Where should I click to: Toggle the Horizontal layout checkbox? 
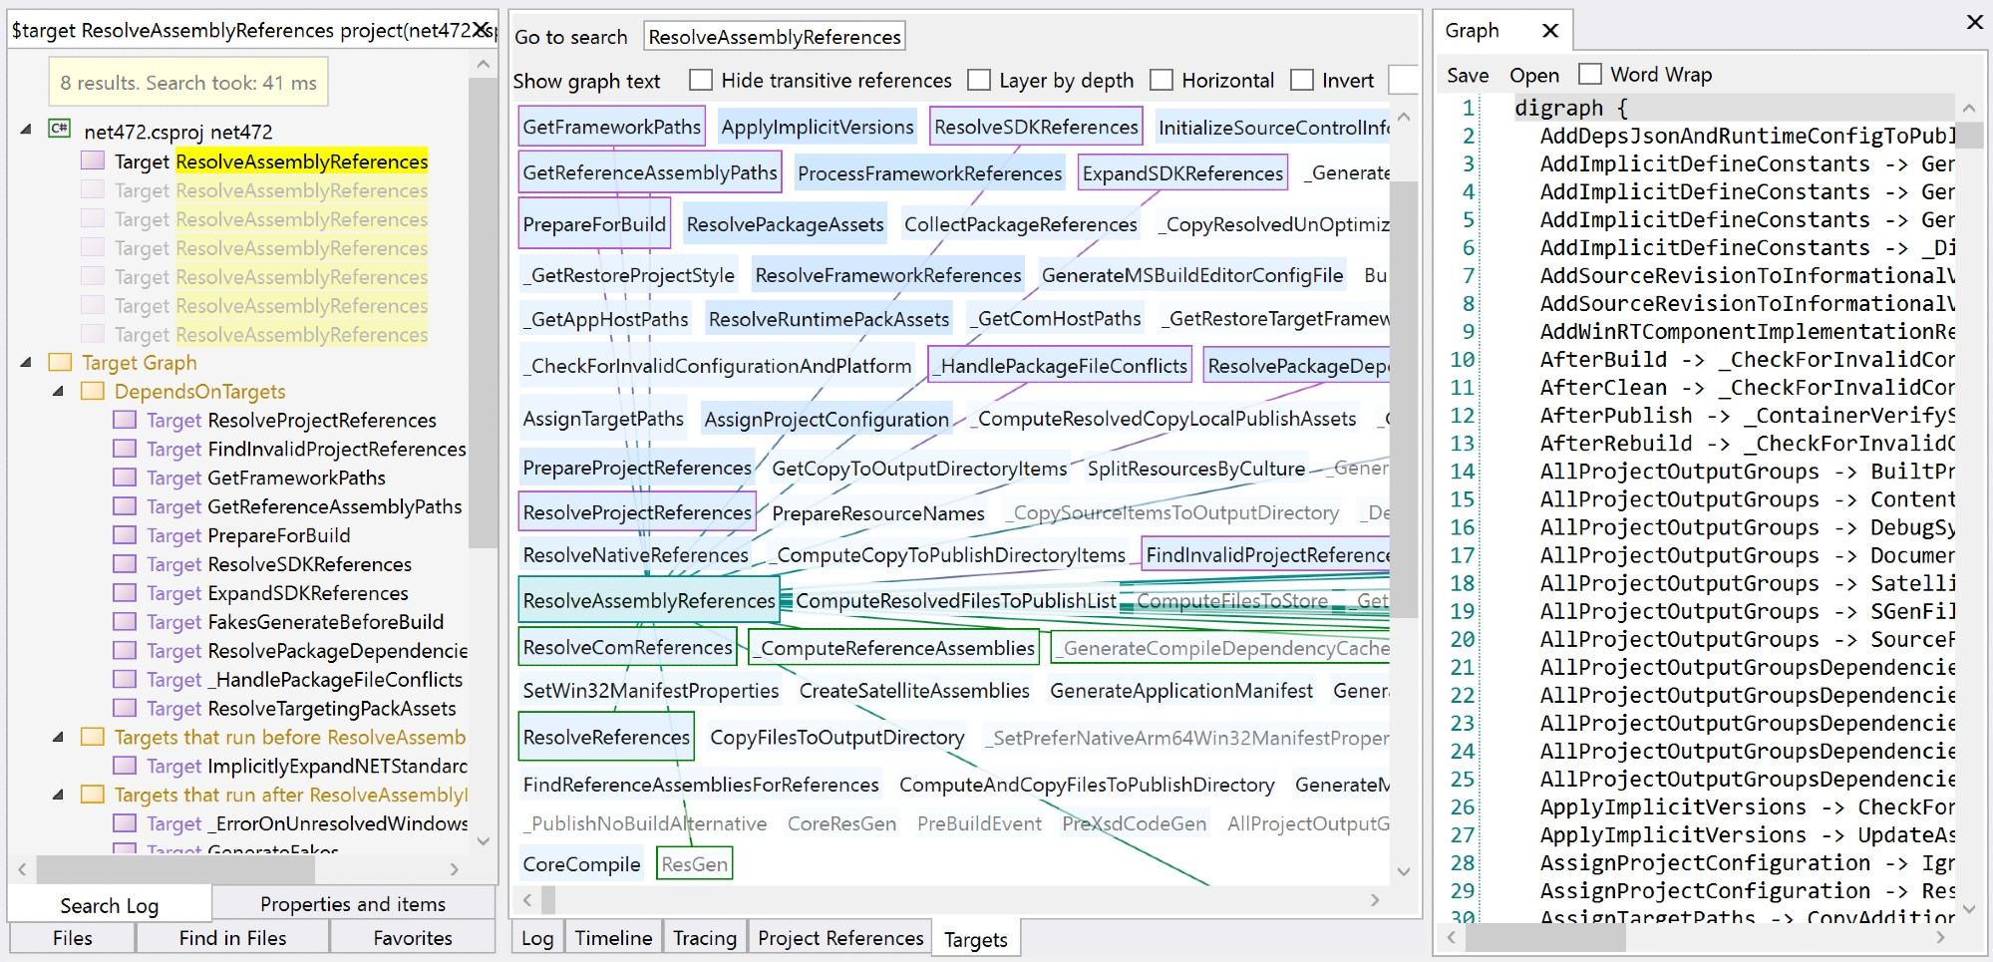click(1162, 80)
